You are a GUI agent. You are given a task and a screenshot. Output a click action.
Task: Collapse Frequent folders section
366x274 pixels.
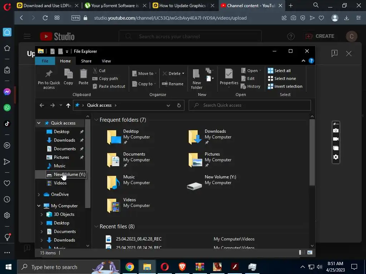click(96, 120)
